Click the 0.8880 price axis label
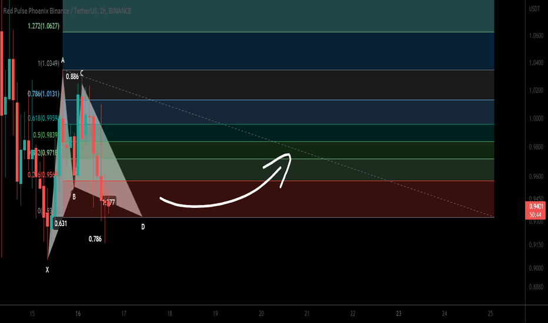The image size is (548, 323). (x=536, y=287)
